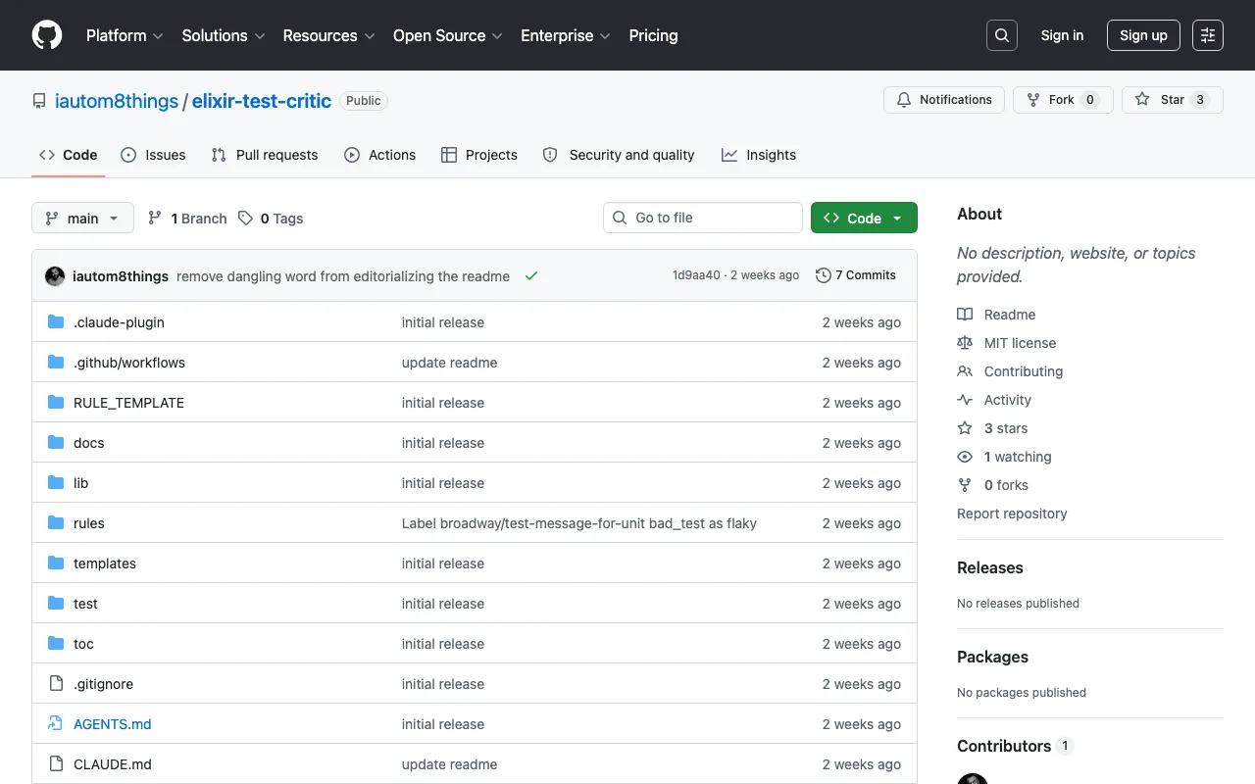1255x784 pixels.
Task: Open the green Code dropdown button
Action: (864, 218)
